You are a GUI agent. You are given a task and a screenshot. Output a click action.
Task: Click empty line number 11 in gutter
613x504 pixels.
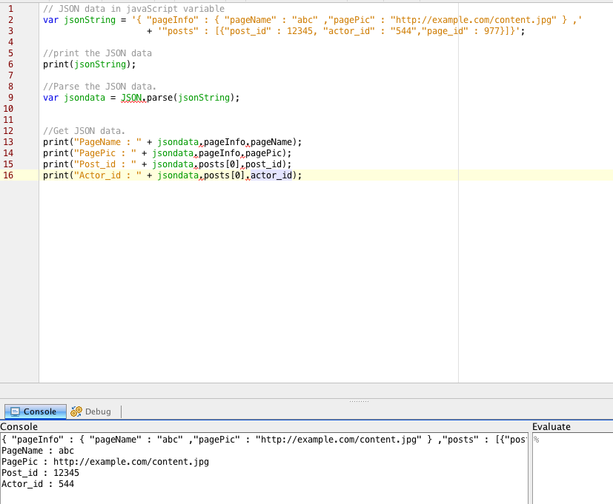[8, 120]
